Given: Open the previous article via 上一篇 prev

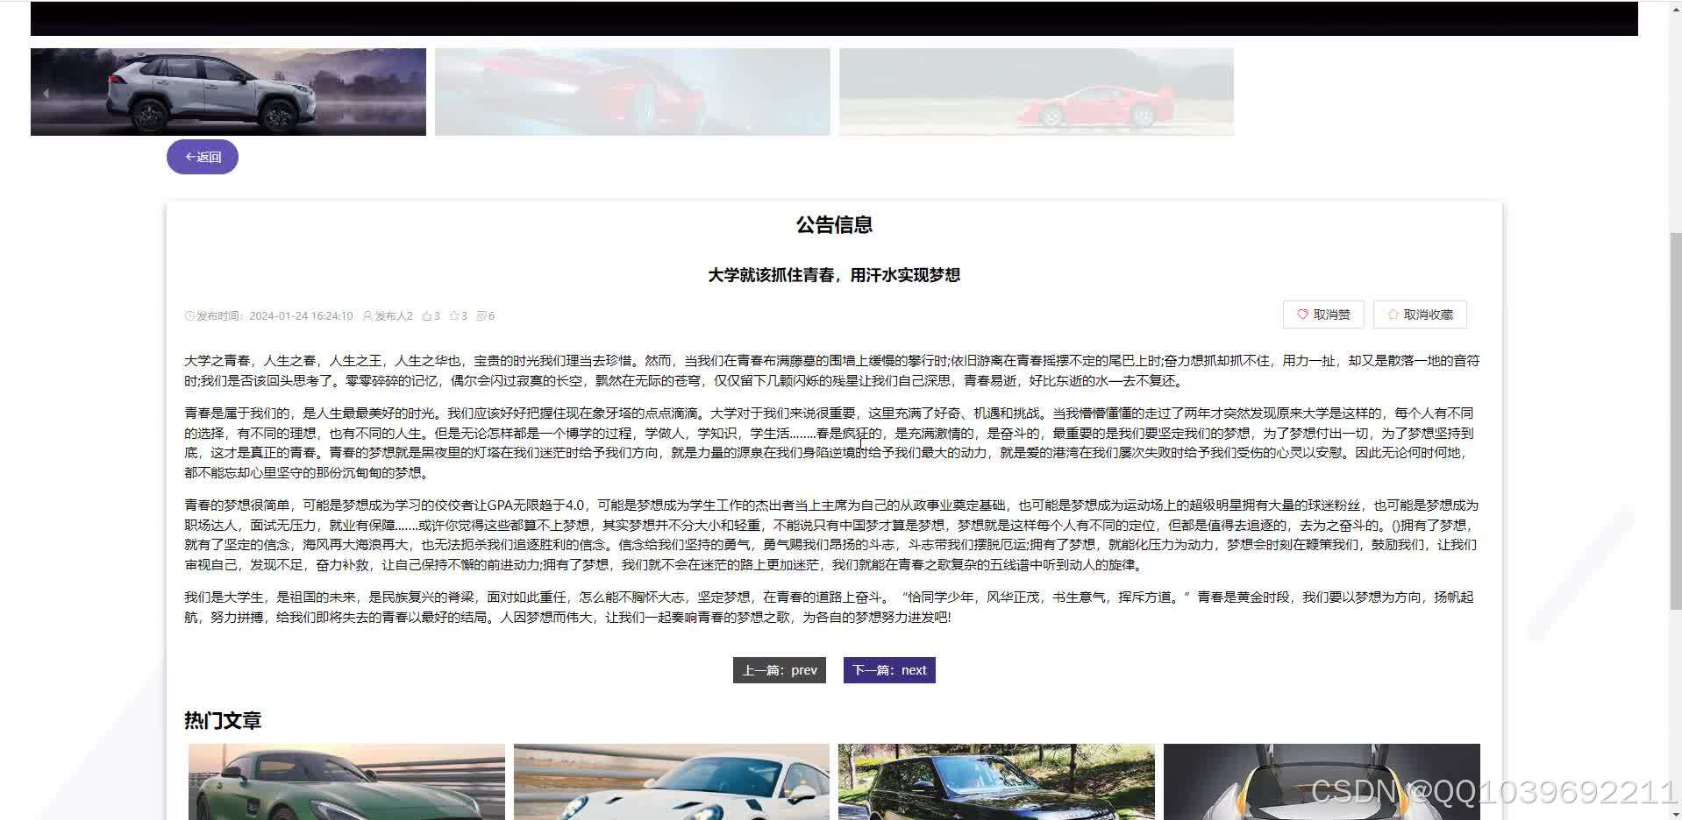Looking at the screenshot, I should click(779, 669).
